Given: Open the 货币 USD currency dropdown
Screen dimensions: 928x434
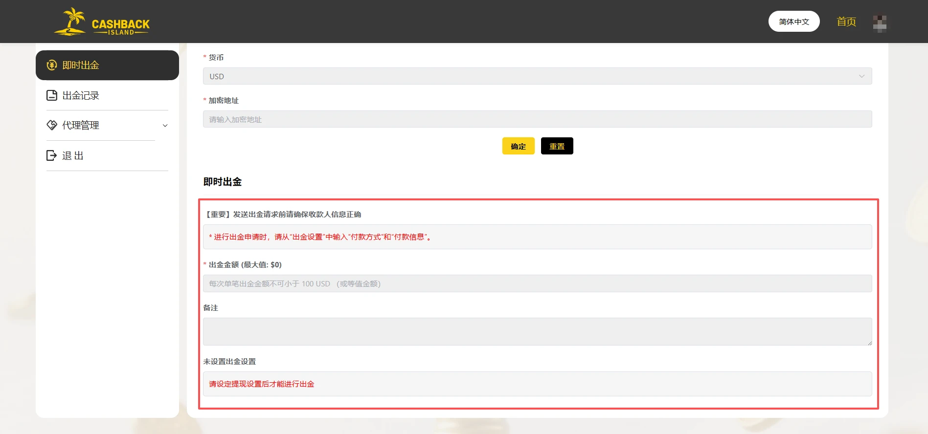Looking at the screenshot, I should point(537,76).
